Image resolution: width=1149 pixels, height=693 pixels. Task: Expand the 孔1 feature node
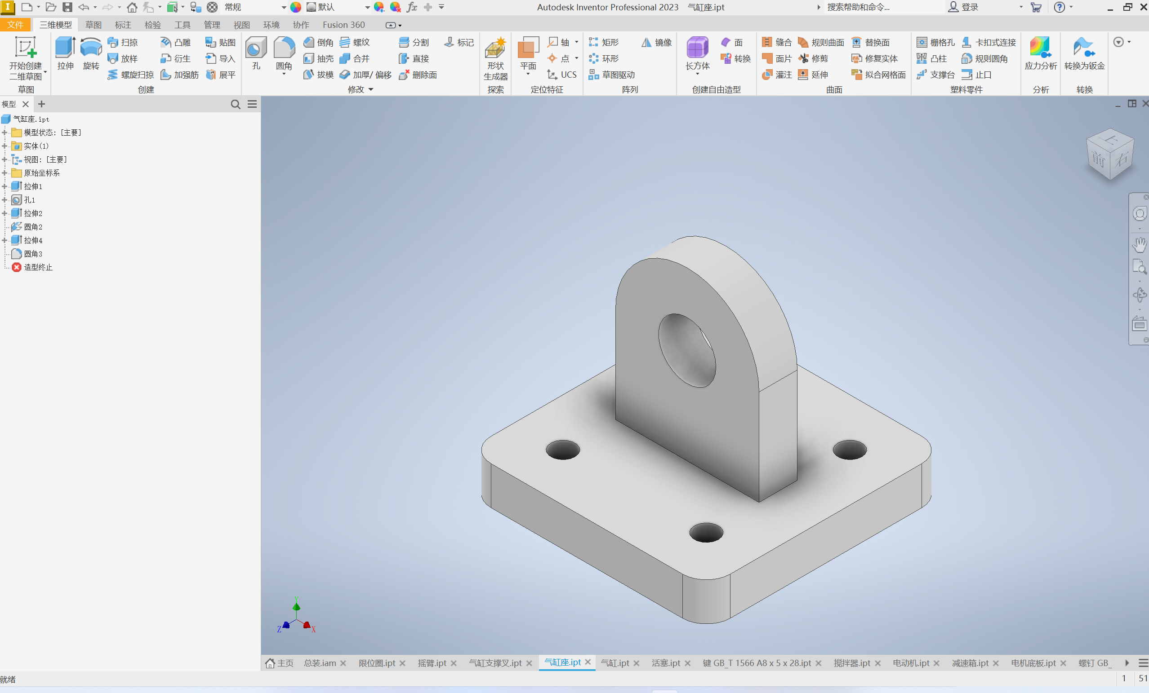(x=4, y=200)
